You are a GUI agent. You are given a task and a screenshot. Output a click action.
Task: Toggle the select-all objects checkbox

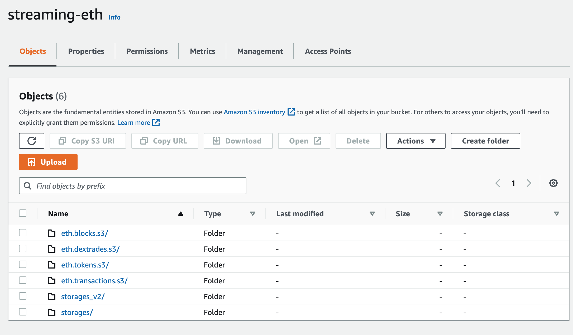(23, 213)
